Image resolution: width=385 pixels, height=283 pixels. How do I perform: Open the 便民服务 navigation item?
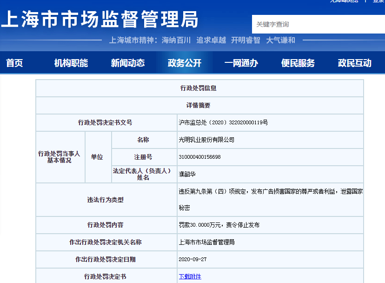click(x=298, y=63)
